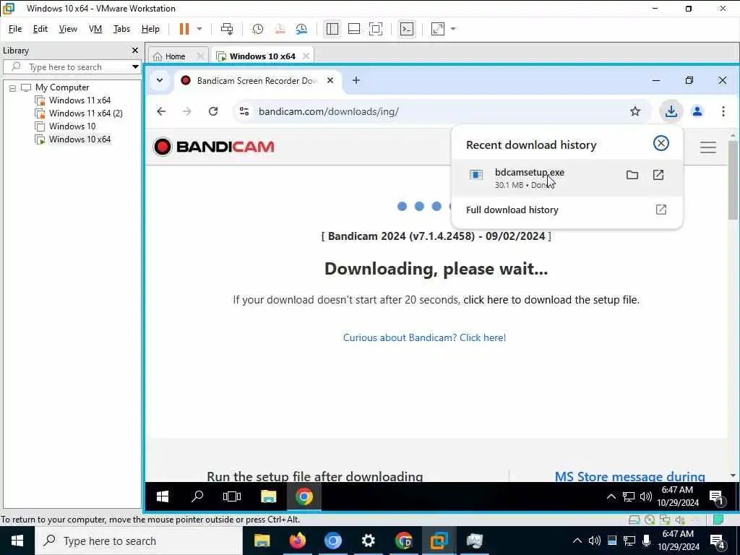Reload the Bandicam page
The image size is (740, 555).
[x=213, y=111]
